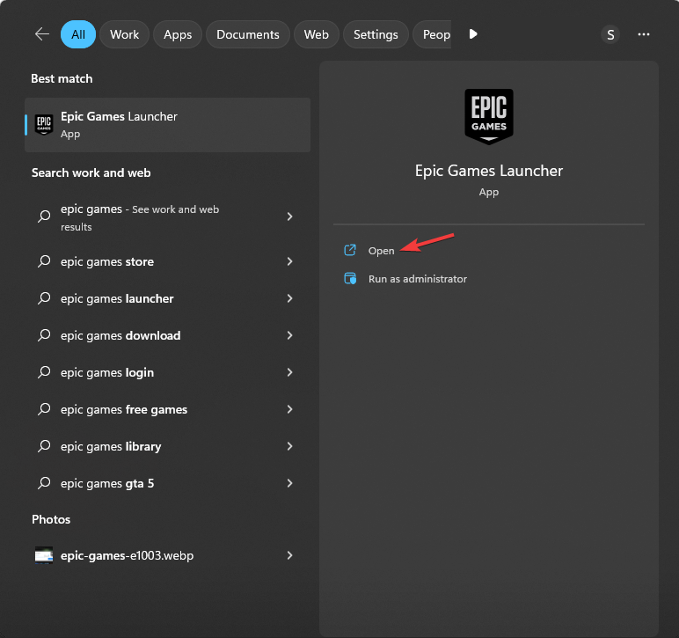This screenshot has width=679, height=638.
Task: Select 'epic games store' suggestion
Action: pyautogui.click(x=168, y=261)
